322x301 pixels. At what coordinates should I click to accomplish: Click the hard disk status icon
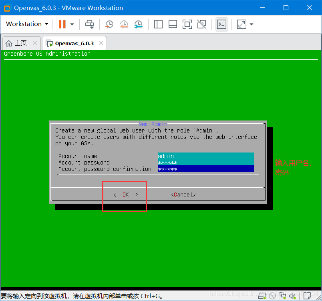pyautogui.click(x=262, y=296)
